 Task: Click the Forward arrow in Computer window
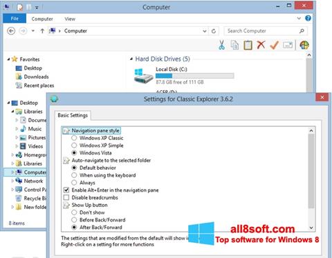coord(23,31)
